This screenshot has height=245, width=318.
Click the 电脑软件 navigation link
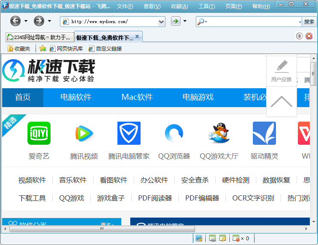pyautogui.click(x=76, y=97)
